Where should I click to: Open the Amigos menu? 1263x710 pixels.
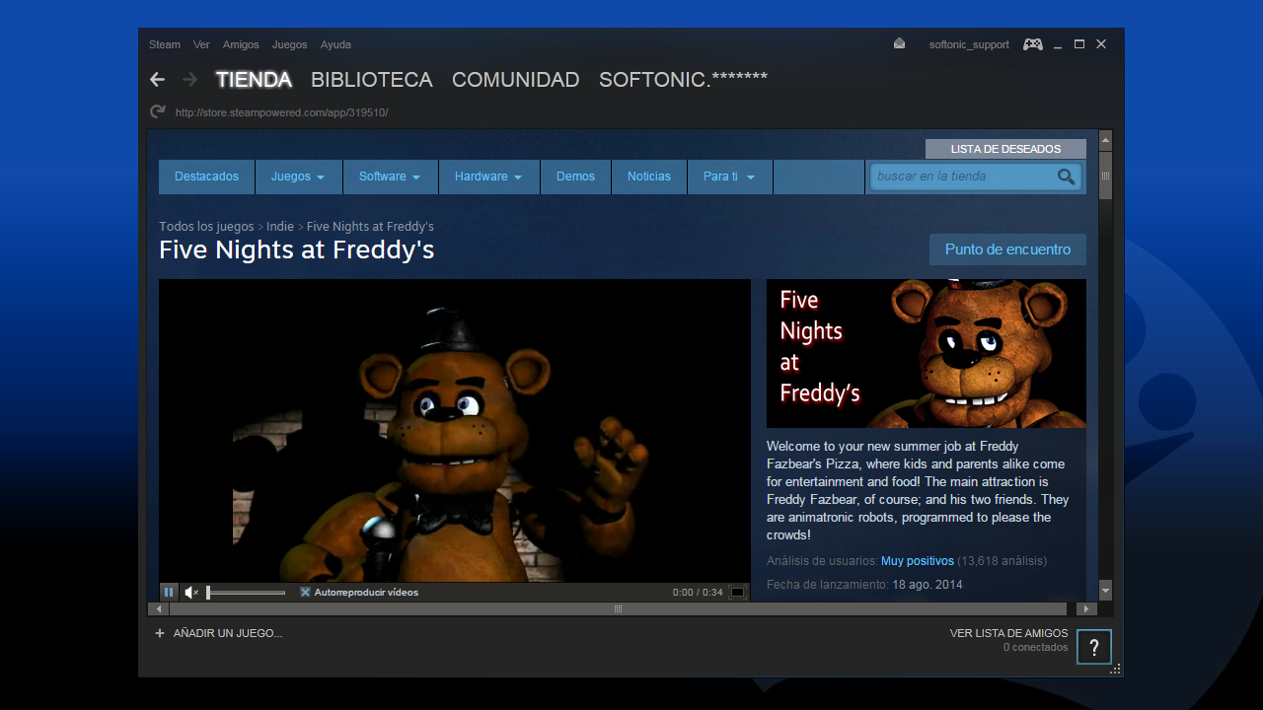tap(241, 44)
